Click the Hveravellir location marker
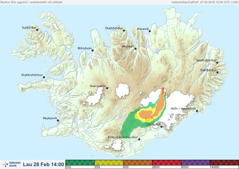The image size is (239, 169). 107,88
